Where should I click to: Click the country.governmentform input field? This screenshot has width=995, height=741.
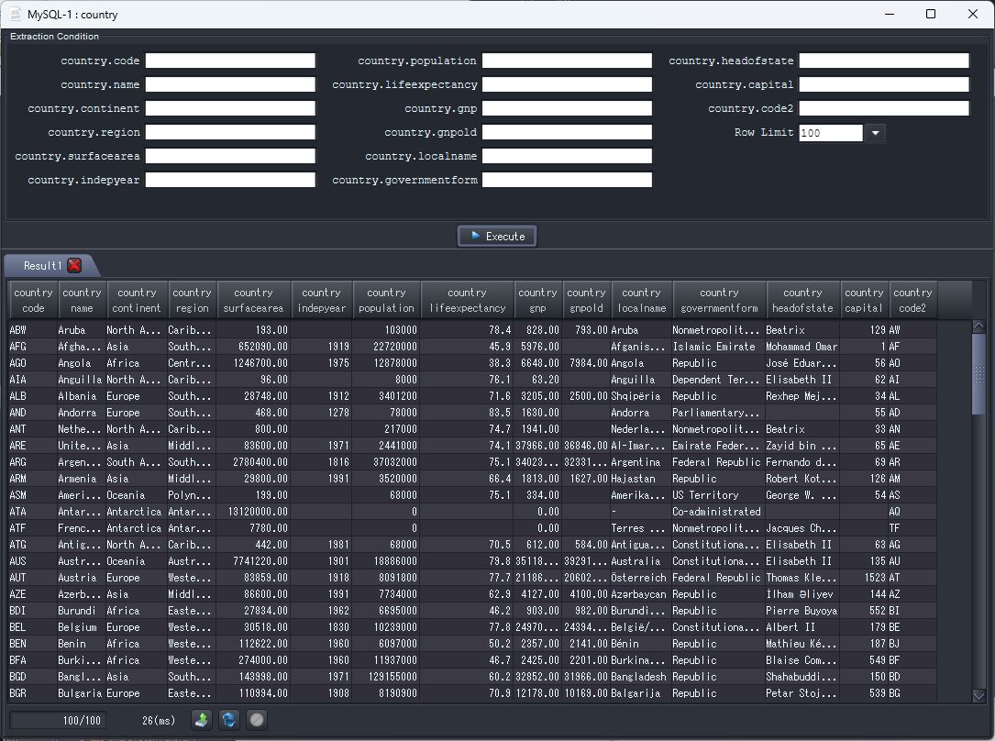point(567,180)
